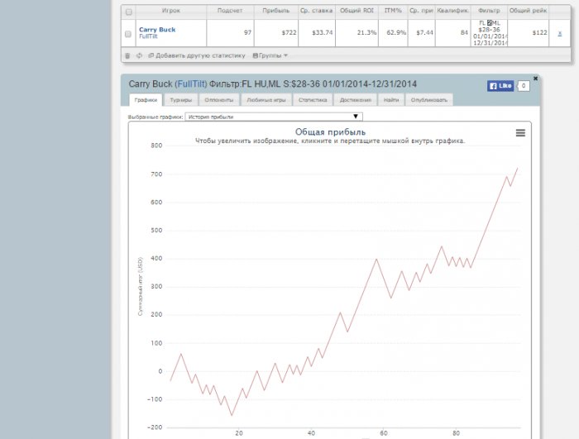
Task: Switch to the Турниры tab
Action: point(181,100)
